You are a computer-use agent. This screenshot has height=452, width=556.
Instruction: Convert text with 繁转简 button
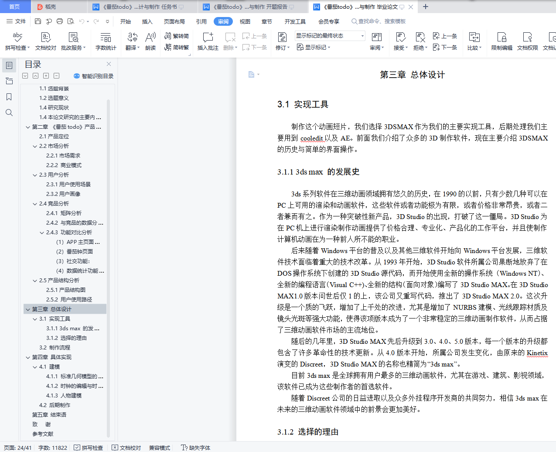177,36
